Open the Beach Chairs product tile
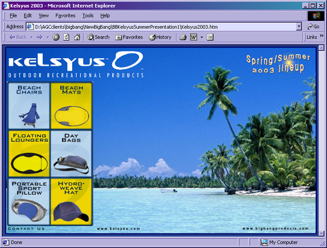This screenshot has height=248, width=327. [29, 106]
